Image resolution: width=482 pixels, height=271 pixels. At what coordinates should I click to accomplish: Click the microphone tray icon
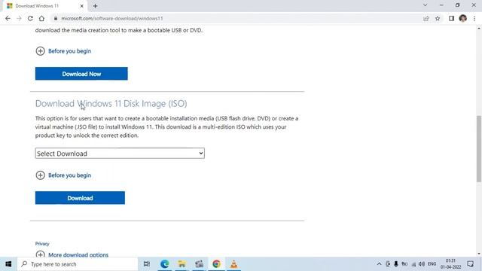click(396, 264)
